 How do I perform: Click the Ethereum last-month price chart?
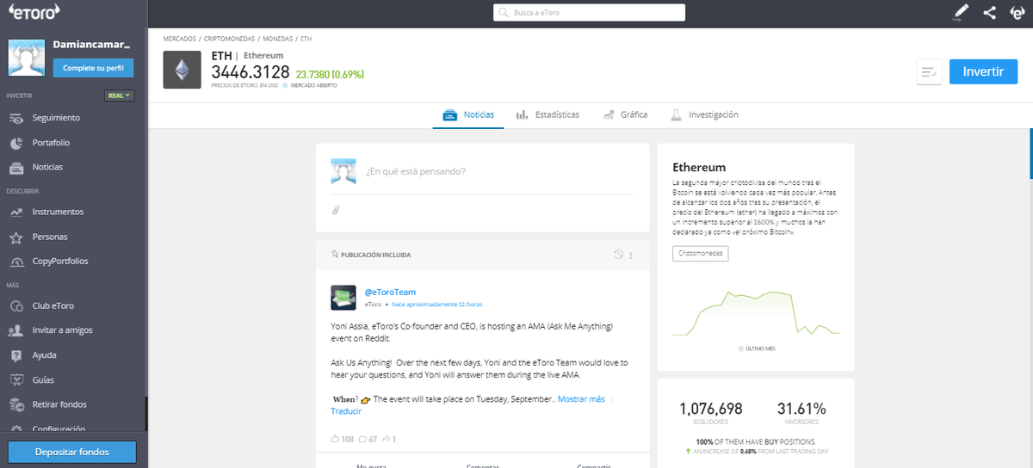756,313
